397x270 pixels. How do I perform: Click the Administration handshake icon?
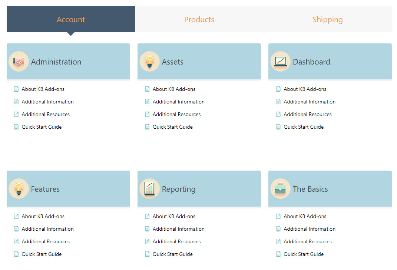coord(19,62)
